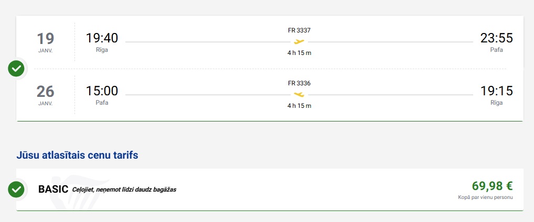The height and width of the screenshot is (222, 534).
Task: Click the 19:40 departure time from Rīga
Action: [102, 38]
